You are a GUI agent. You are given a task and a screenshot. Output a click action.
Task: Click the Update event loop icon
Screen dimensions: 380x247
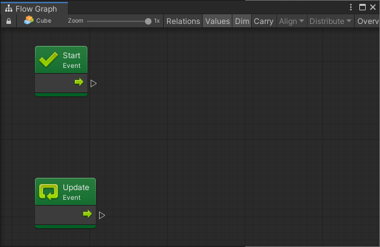[49, 192]
